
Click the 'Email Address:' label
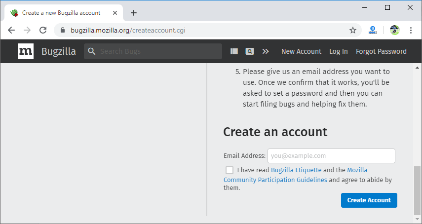tap(244, 156)
